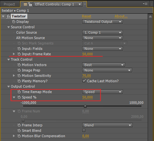Open the Color Source dropdown
Image resolution: width=154 pixels, height=141 pixels.
(x=103, y=32)
